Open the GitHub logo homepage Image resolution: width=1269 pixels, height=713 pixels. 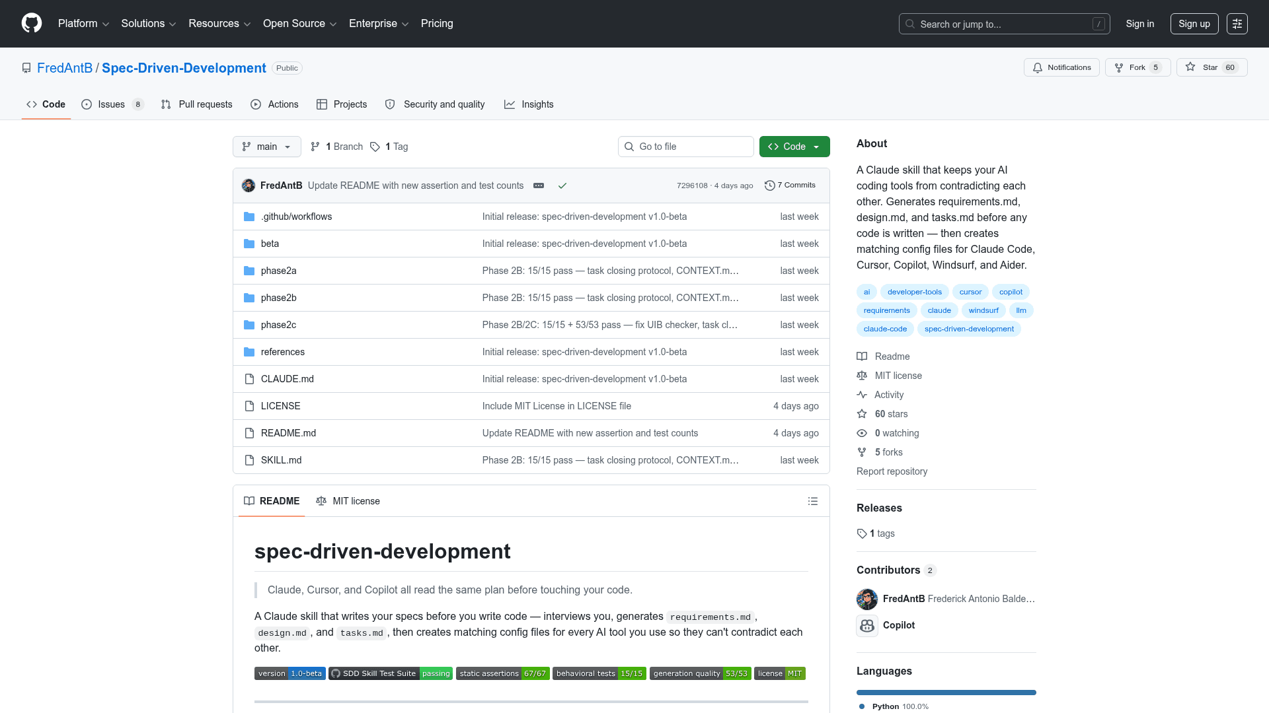point(32,23)
